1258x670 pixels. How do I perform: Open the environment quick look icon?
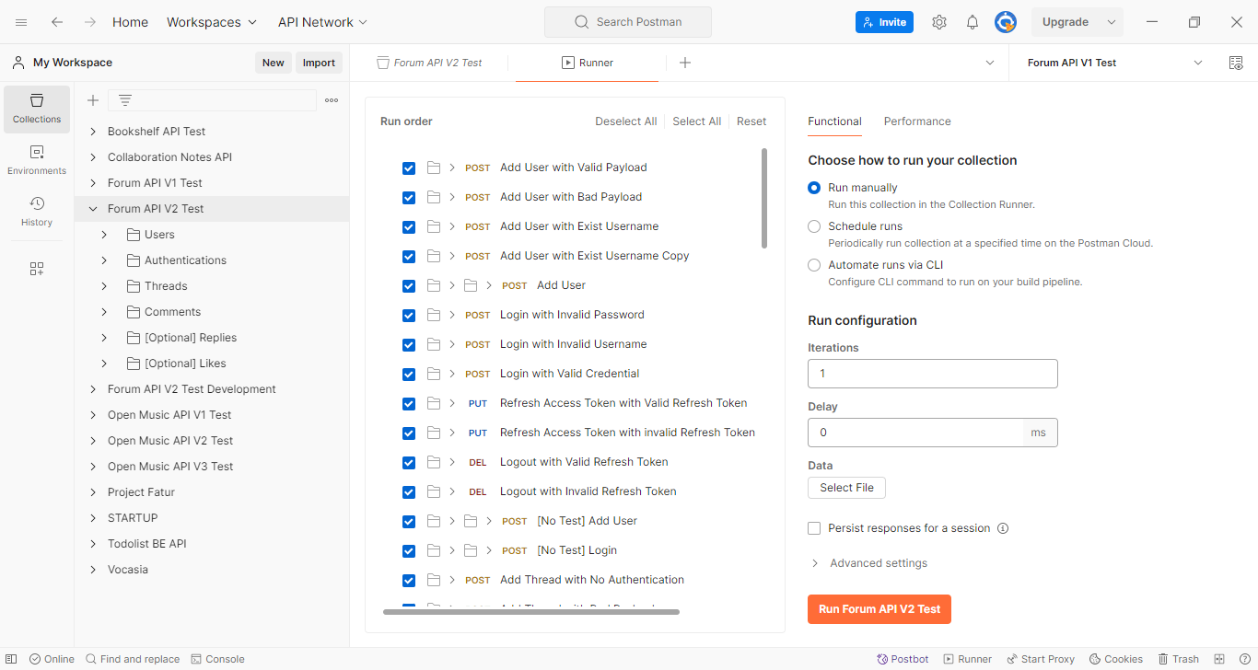click(x=1236, y=63)
